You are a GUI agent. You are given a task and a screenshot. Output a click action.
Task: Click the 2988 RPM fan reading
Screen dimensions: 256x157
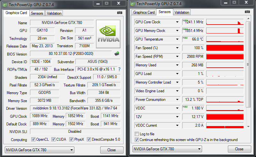tap(193, 56)
